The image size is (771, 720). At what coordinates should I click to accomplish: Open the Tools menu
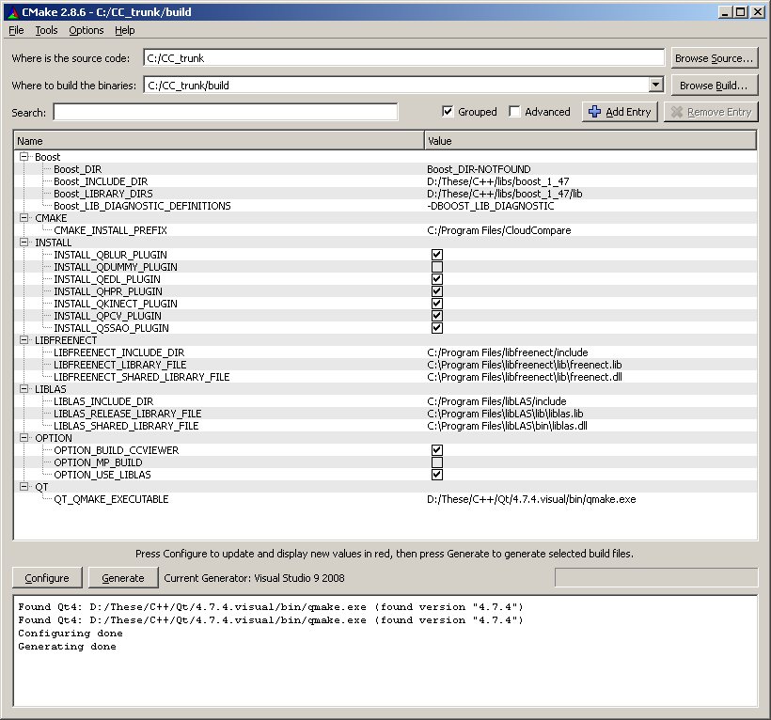pyautogui.click(x=46, y=30)
